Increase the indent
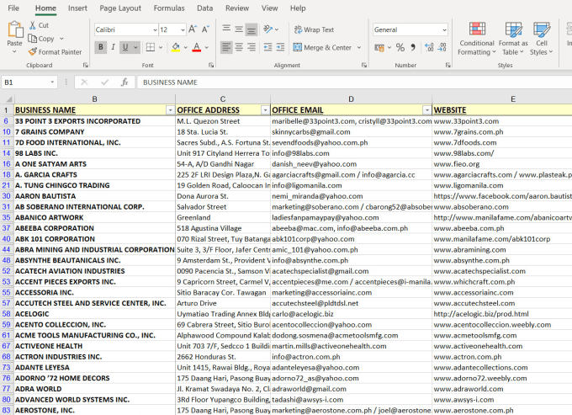 click(280, 47)
